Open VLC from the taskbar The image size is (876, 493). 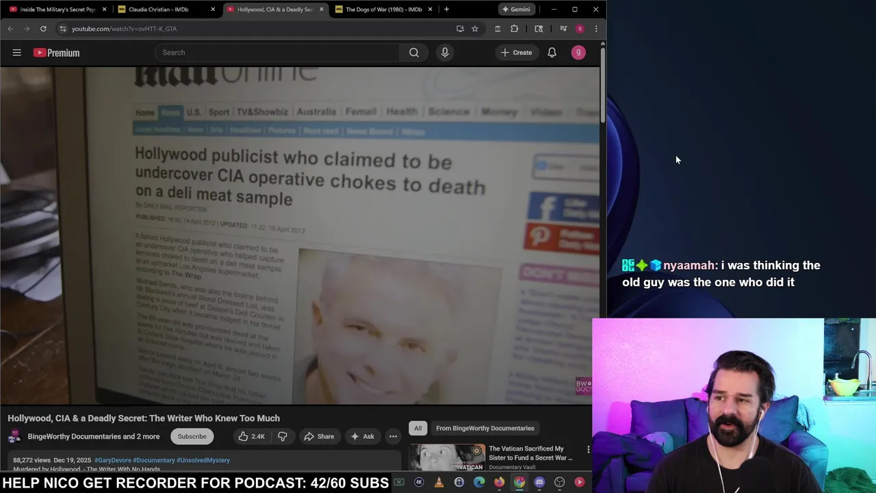tap(439, 482)
